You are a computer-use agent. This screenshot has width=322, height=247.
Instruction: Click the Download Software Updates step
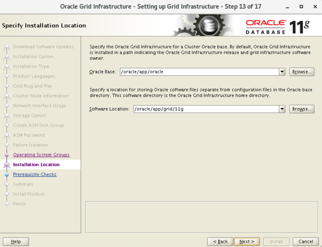(x=43, y=47)
